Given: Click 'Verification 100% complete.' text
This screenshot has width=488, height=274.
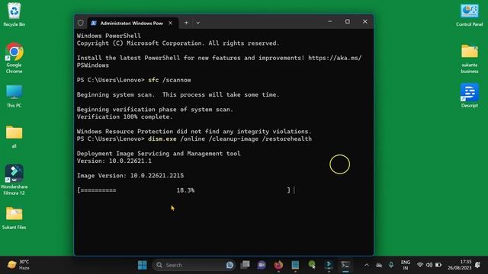Looking at the screenshot, I should (x=124, y=116).
